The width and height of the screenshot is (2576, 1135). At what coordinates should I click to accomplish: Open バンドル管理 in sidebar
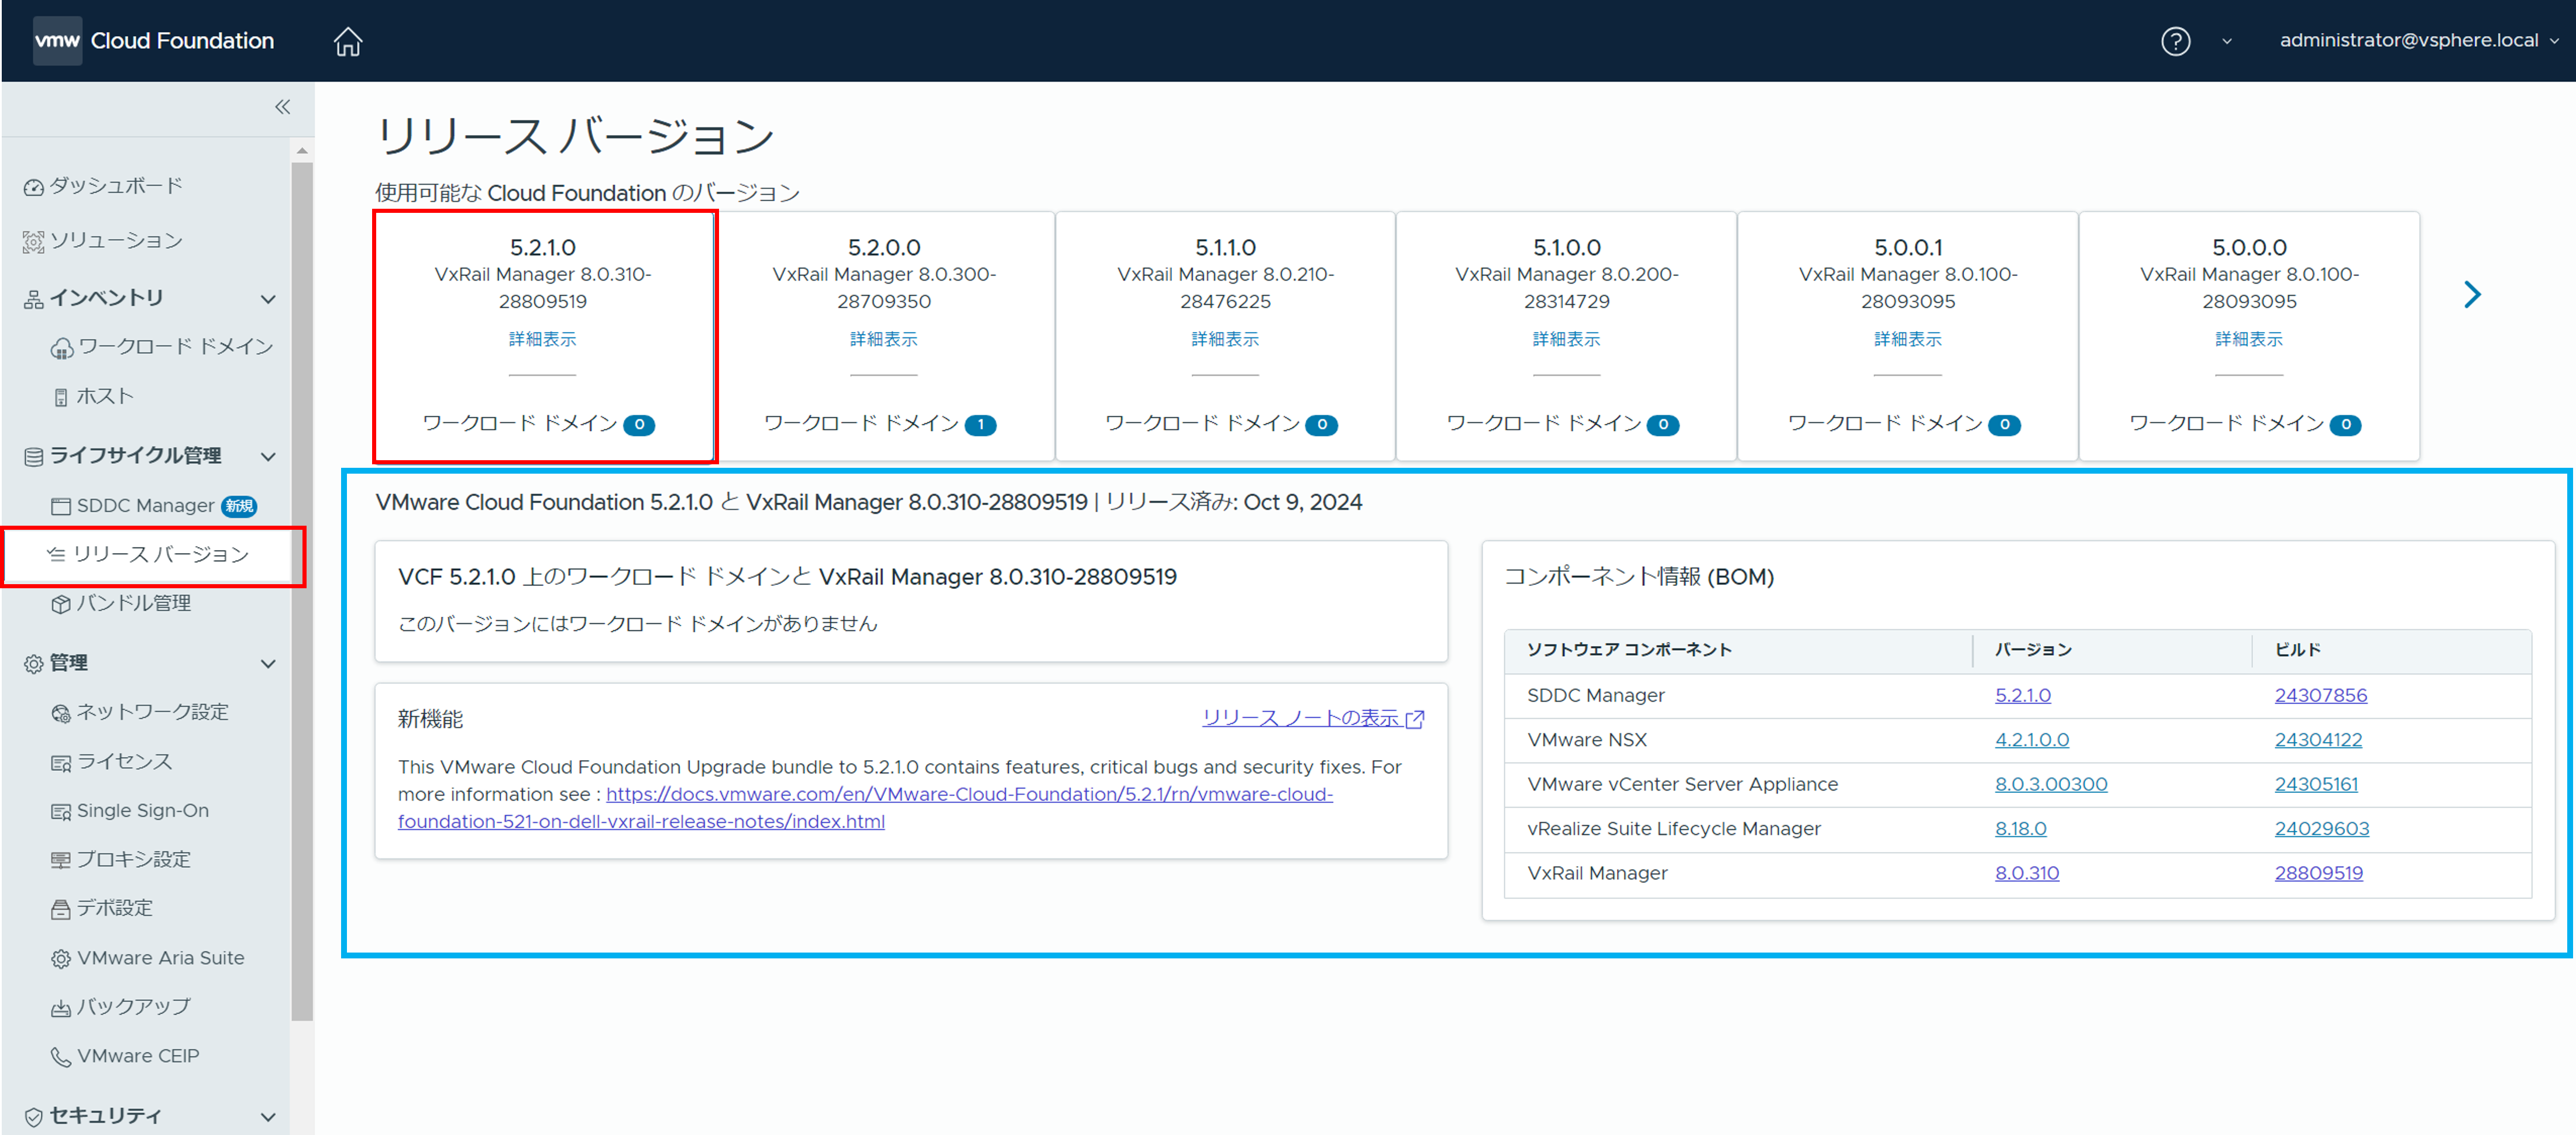click(x=121, y=603)
